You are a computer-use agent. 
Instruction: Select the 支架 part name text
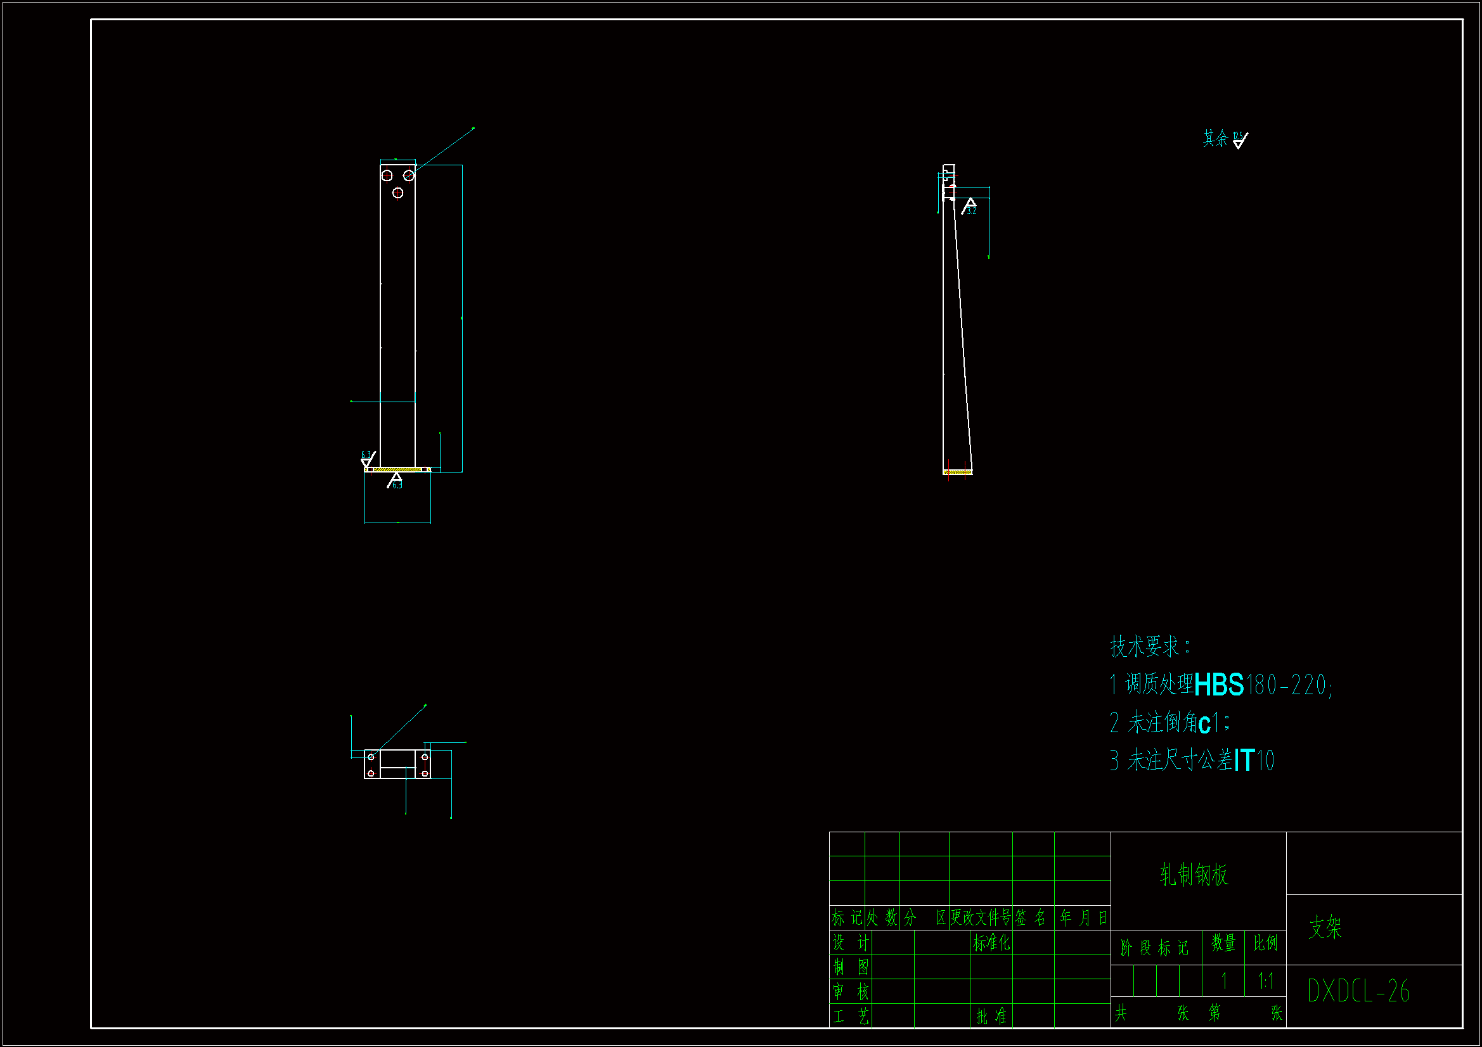[x=1325, y=928]
